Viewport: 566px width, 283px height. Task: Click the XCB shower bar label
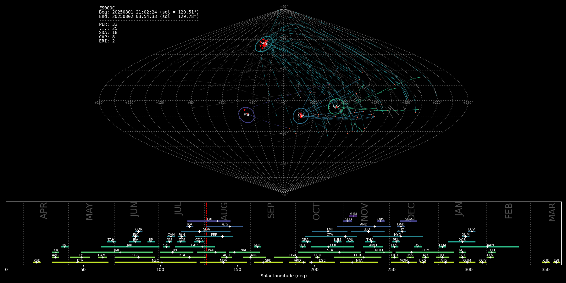pos(462,240)
